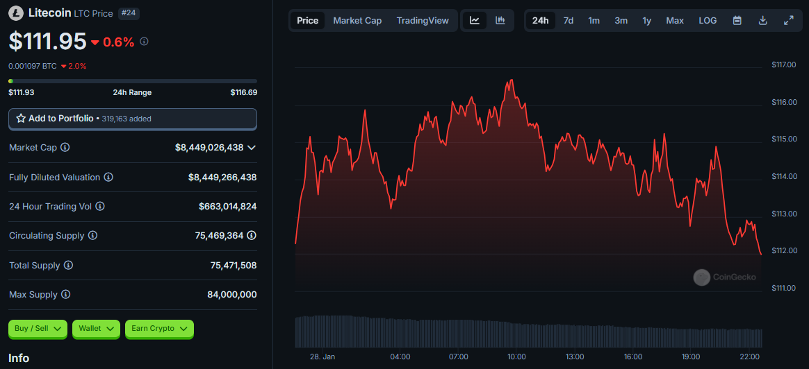Screen dimensions: 809x369
Task: Click the $111.95 current price
Action: tap(47, 41)
